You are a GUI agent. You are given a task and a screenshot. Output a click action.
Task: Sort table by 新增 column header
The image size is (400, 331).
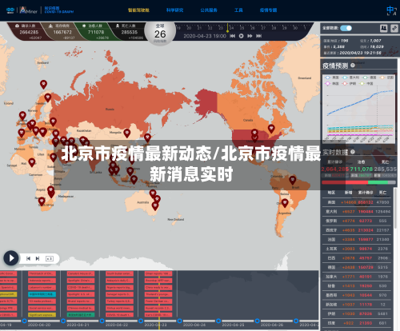[348, 193]
